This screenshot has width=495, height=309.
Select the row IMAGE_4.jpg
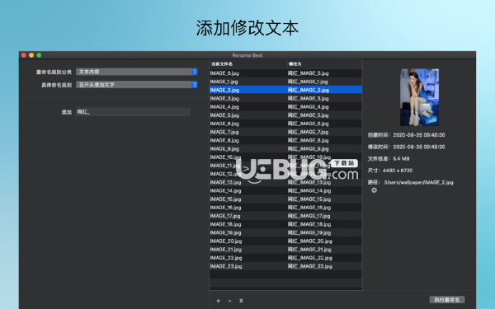pos(285,107)
